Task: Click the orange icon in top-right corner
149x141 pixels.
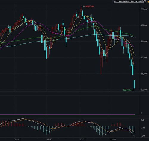Action: 148,1
